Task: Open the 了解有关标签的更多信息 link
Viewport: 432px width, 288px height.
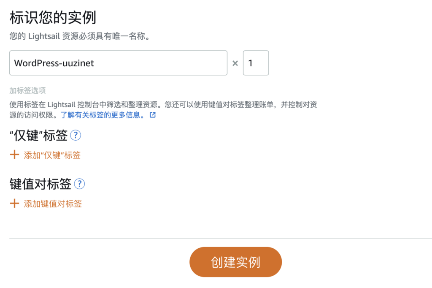Action: point(102,115)
